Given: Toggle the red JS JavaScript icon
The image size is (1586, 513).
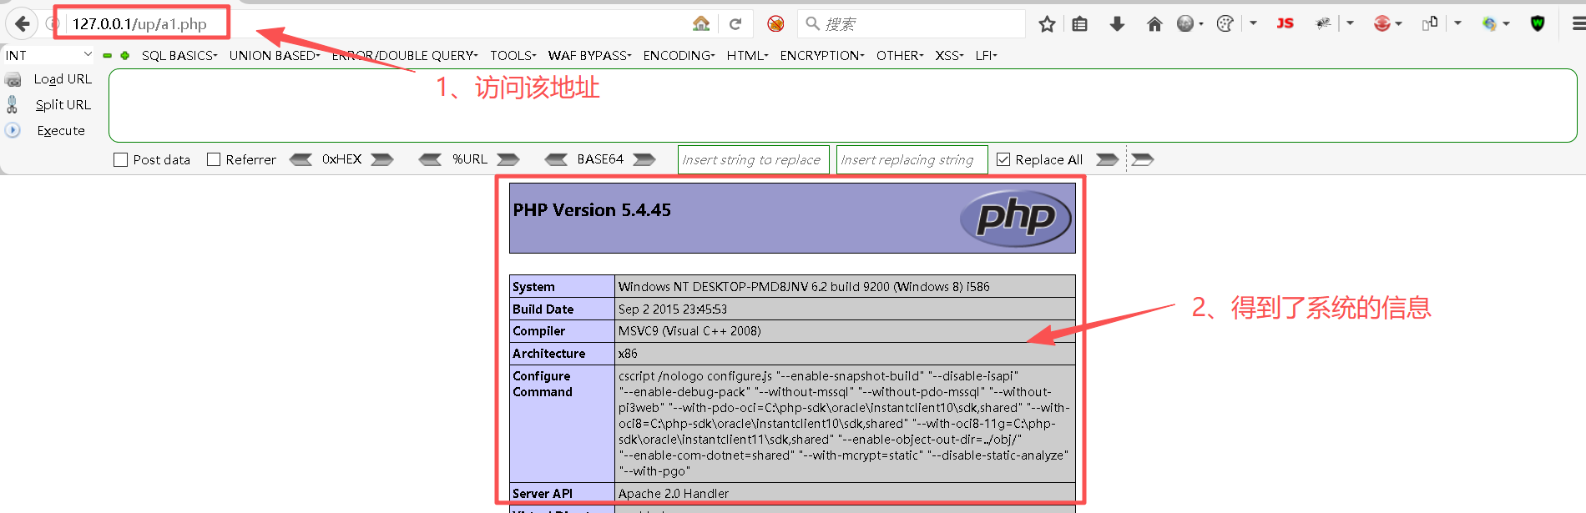Looking at the screenshot, I should [x=1285, y=23].
